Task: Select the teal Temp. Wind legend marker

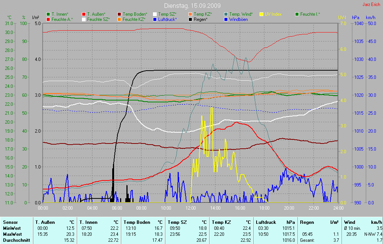Action: (x=226, y=14)
